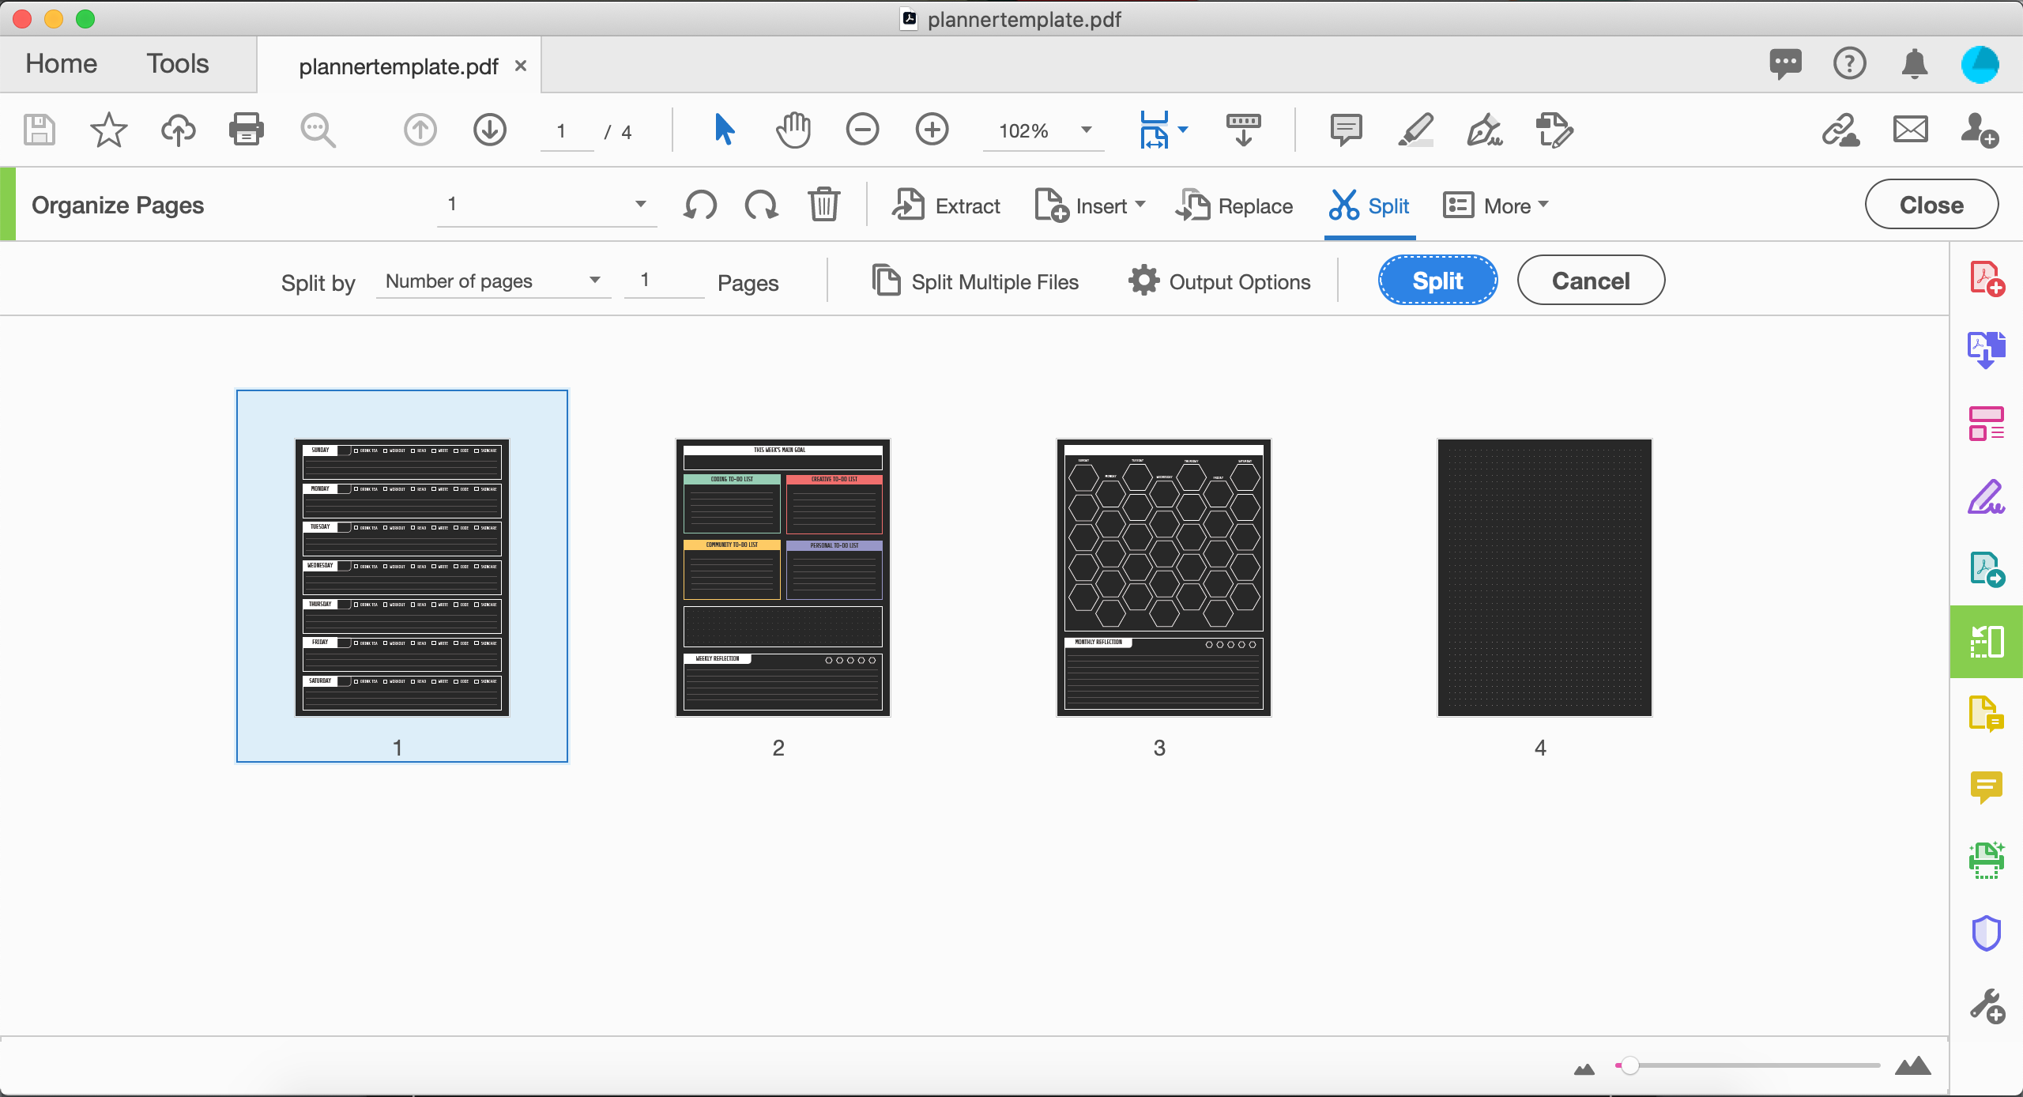Image resolution: width=2023 pixels, height=1097 pixels.
Task: Open Send for review sidebar tool
Action: (1986, 569)
